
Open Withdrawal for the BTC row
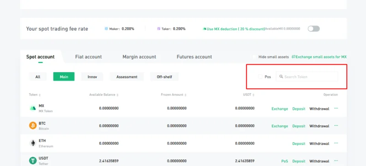tap(319, 126)
